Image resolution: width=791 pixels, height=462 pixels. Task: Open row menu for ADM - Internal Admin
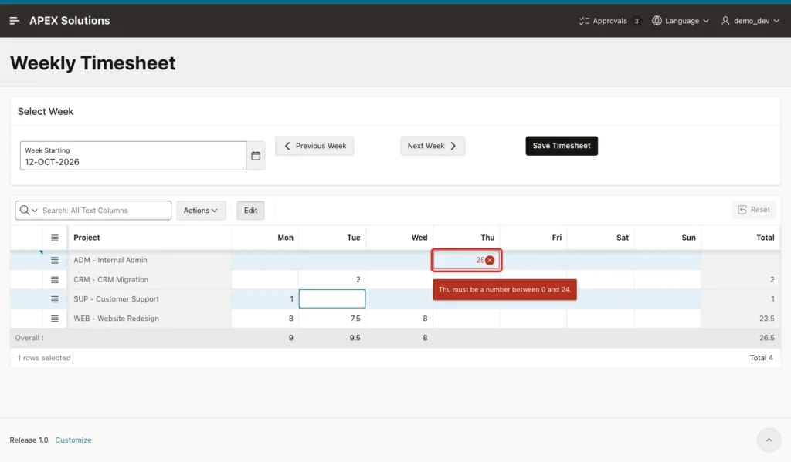(55, 260)
